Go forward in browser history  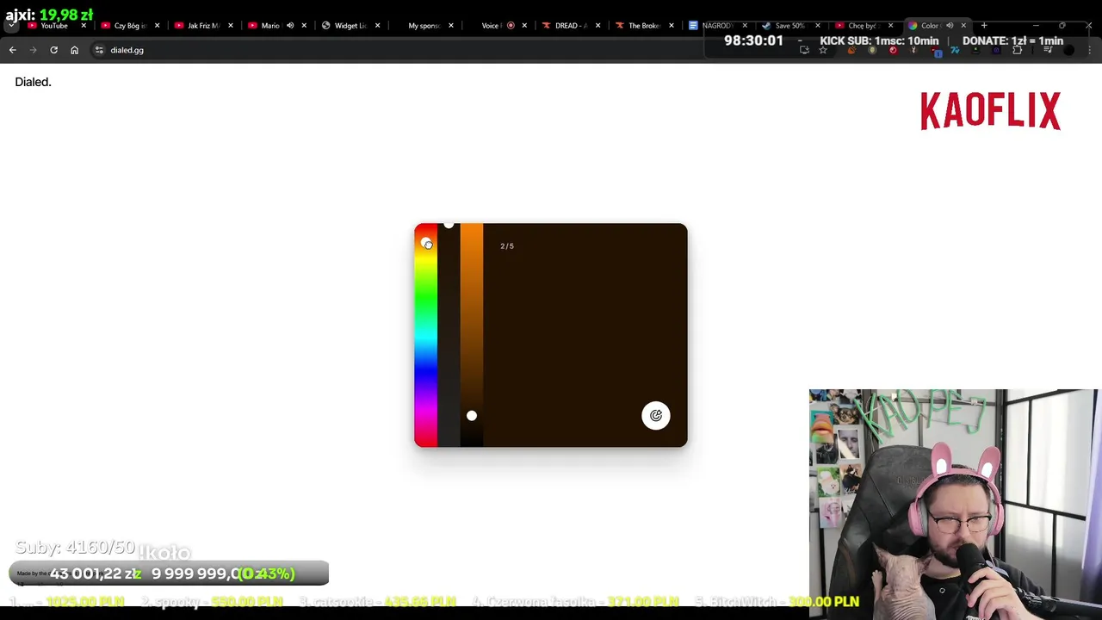pos(33,50)
